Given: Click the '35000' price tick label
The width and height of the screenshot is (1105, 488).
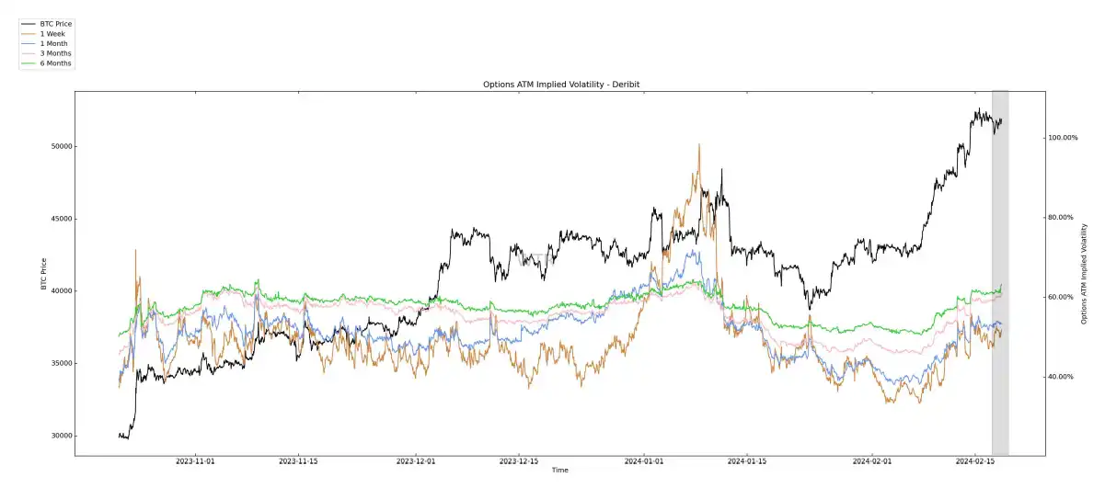Looking at the screenshot, I should (x=61, y=363).
